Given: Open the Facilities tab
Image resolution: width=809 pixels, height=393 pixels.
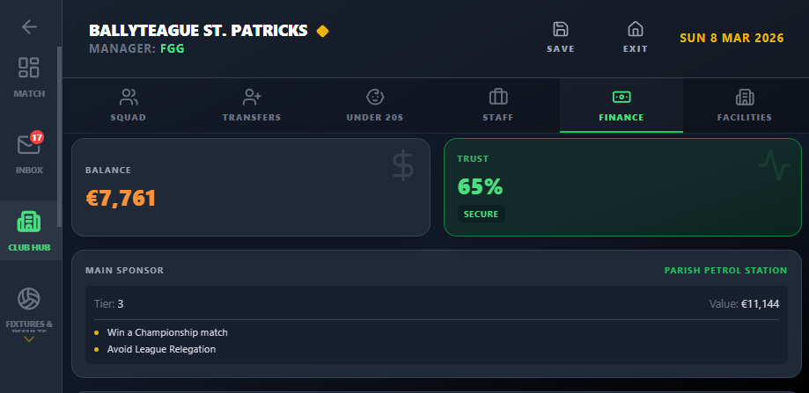Looking at the screenshot, I should tap(744, 105).
